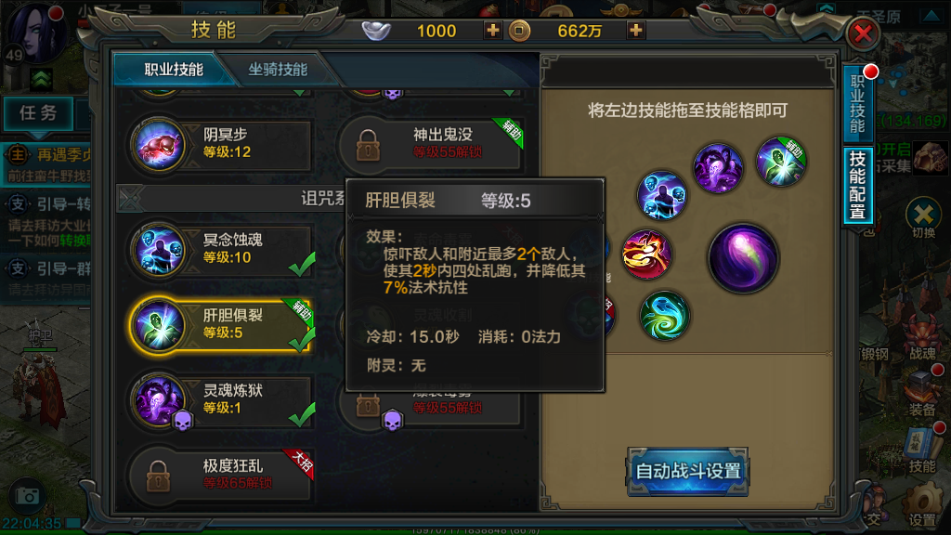951x535 pixels.
Task: Add gold coins with the plus button
Action: [x=635, y=30]
